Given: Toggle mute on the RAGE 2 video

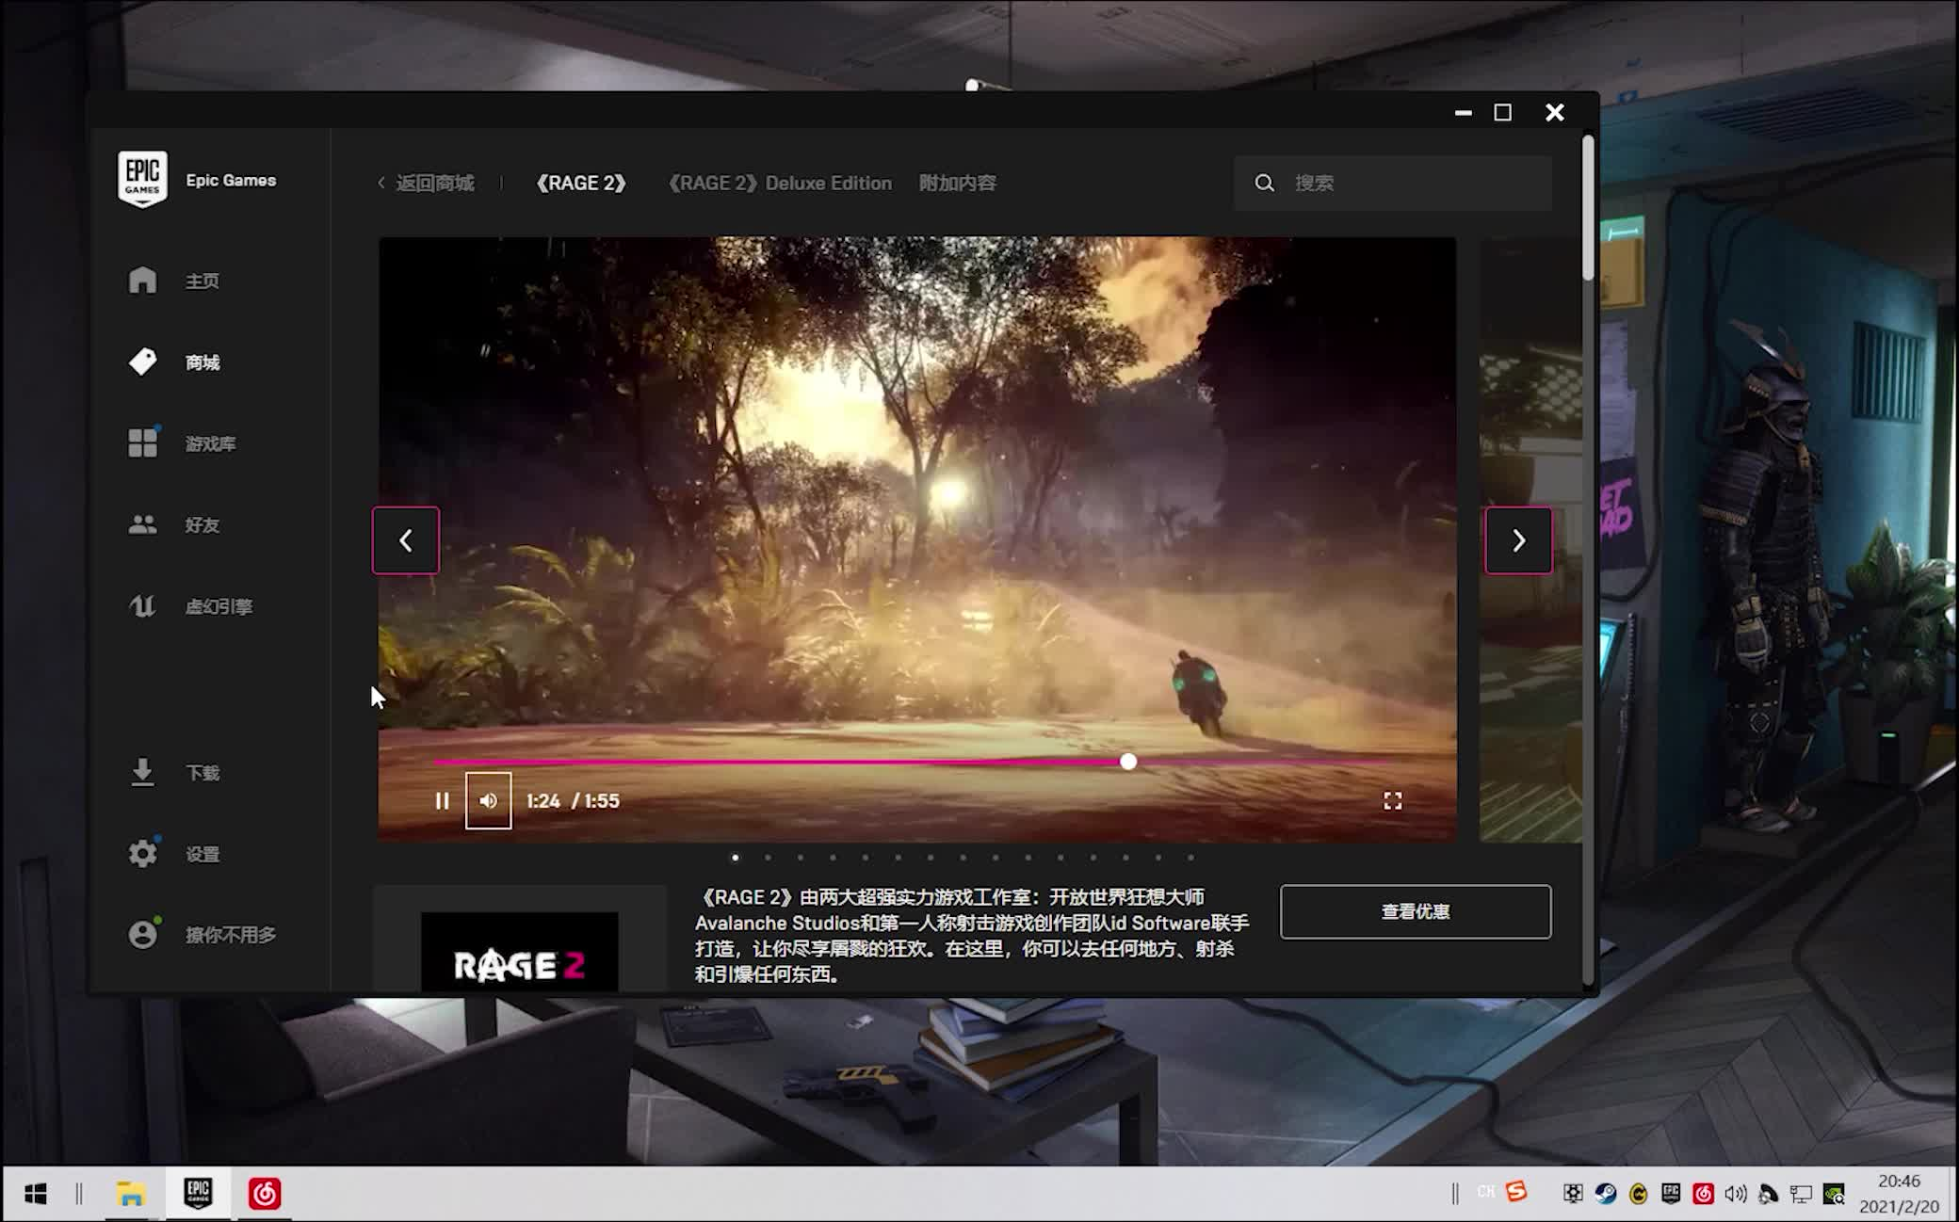Looking at the screenshot, I should [x=487, y=799].
